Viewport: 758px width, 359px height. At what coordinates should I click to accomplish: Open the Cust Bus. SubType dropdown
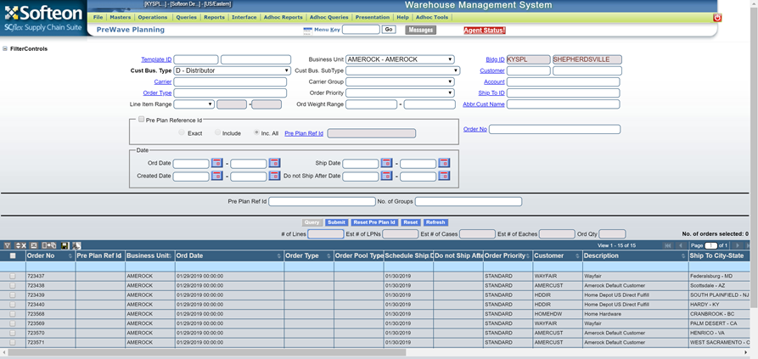pyautogui.click(x=402, y=70)
